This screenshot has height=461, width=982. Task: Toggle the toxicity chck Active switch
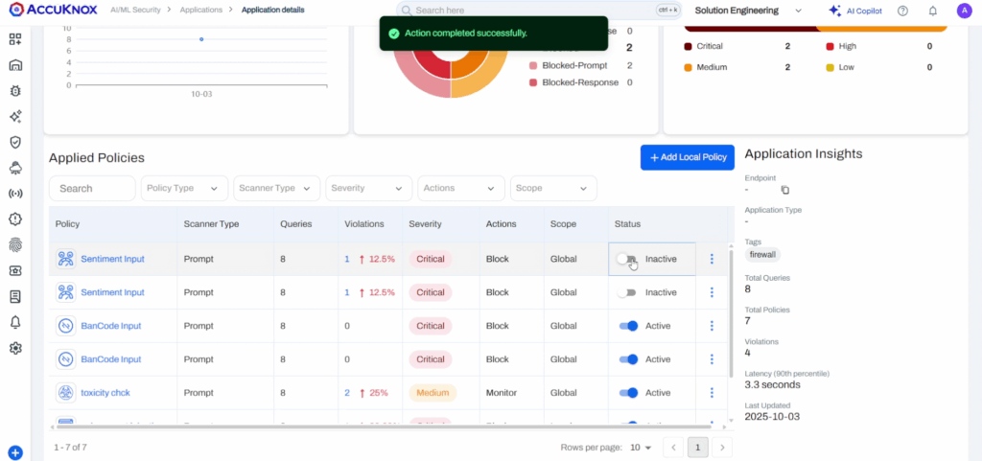point(628,393)
